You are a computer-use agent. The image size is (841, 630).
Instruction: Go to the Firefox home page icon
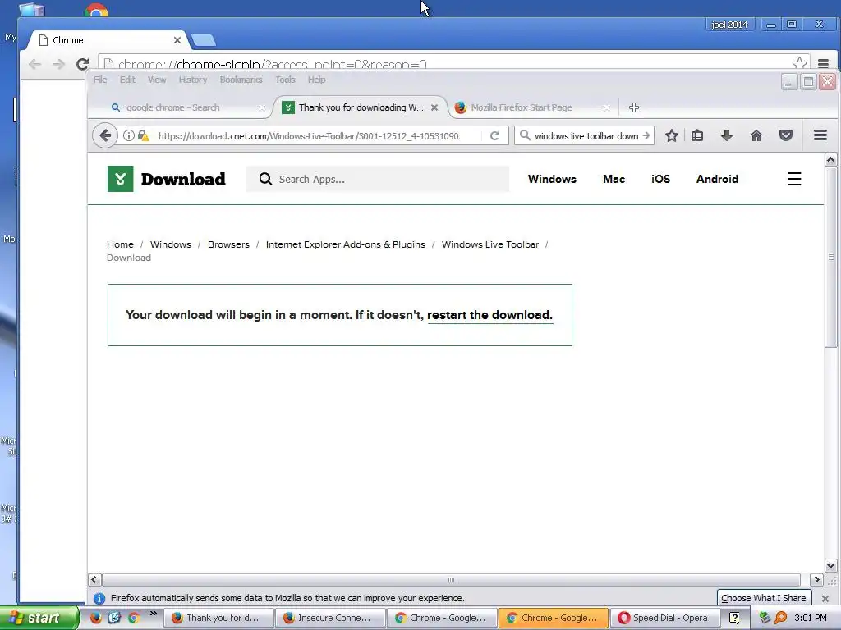tap(756, 135)
